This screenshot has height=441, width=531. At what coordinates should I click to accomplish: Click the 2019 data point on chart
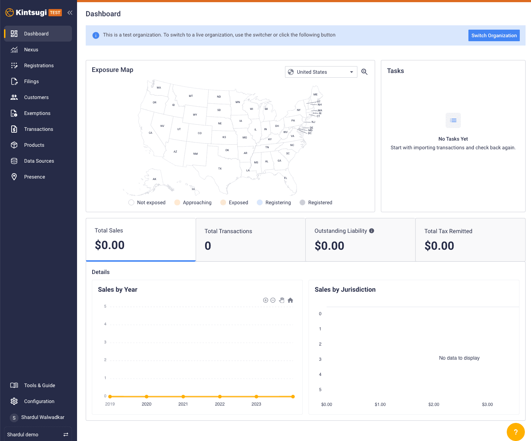pyautogui.click(x=110, y=397)
